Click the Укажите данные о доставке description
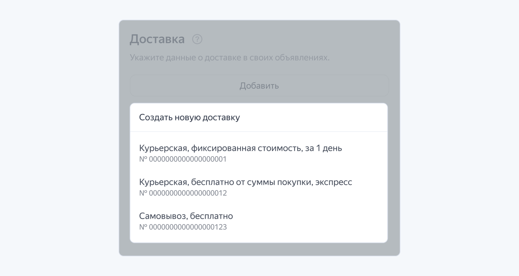 point(229,58)
